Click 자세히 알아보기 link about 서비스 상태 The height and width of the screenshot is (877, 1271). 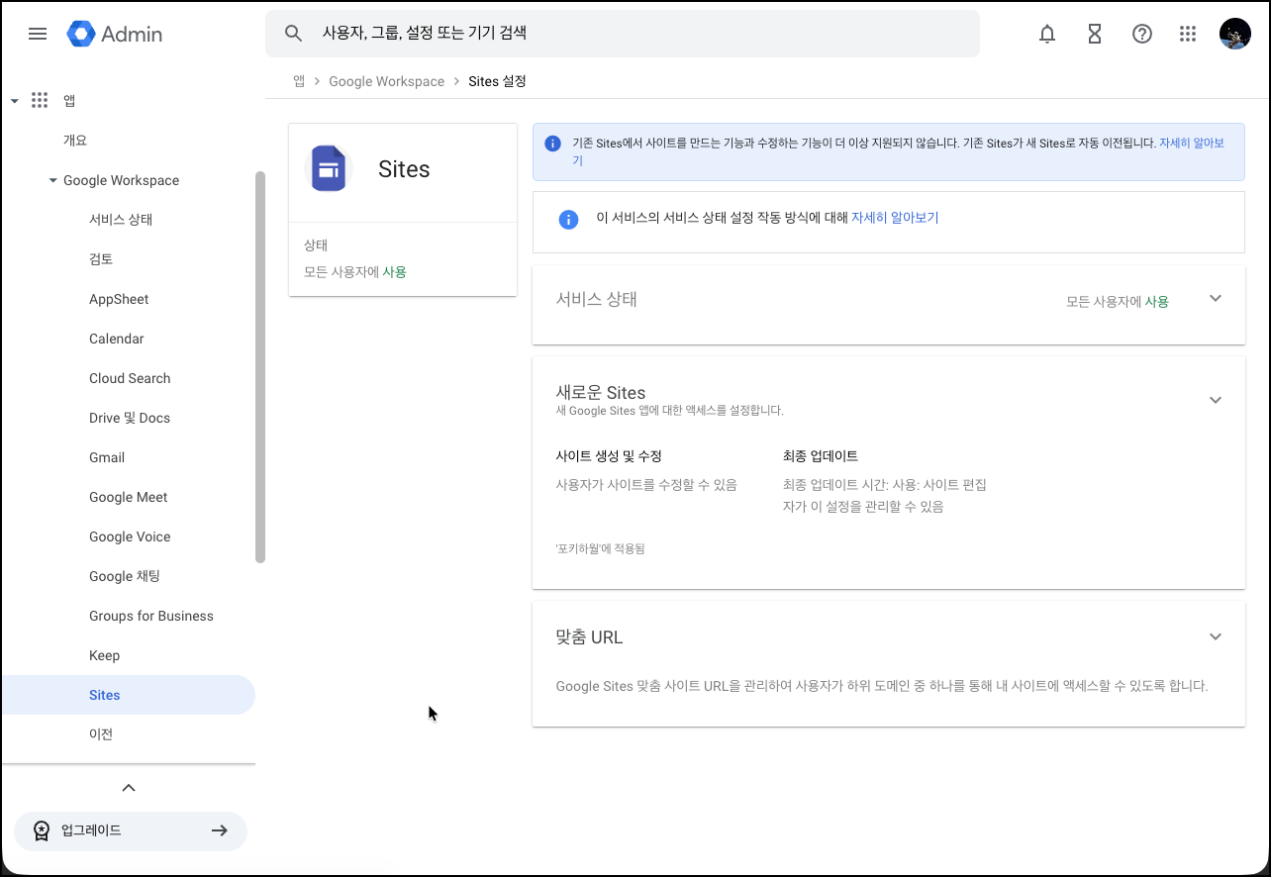coord(895,218)
